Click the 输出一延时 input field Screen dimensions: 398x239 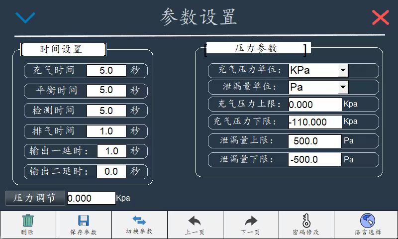click(x=112, y=151)
